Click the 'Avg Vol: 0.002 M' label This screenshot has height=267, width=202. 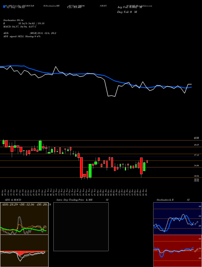(x=129, y=7)
